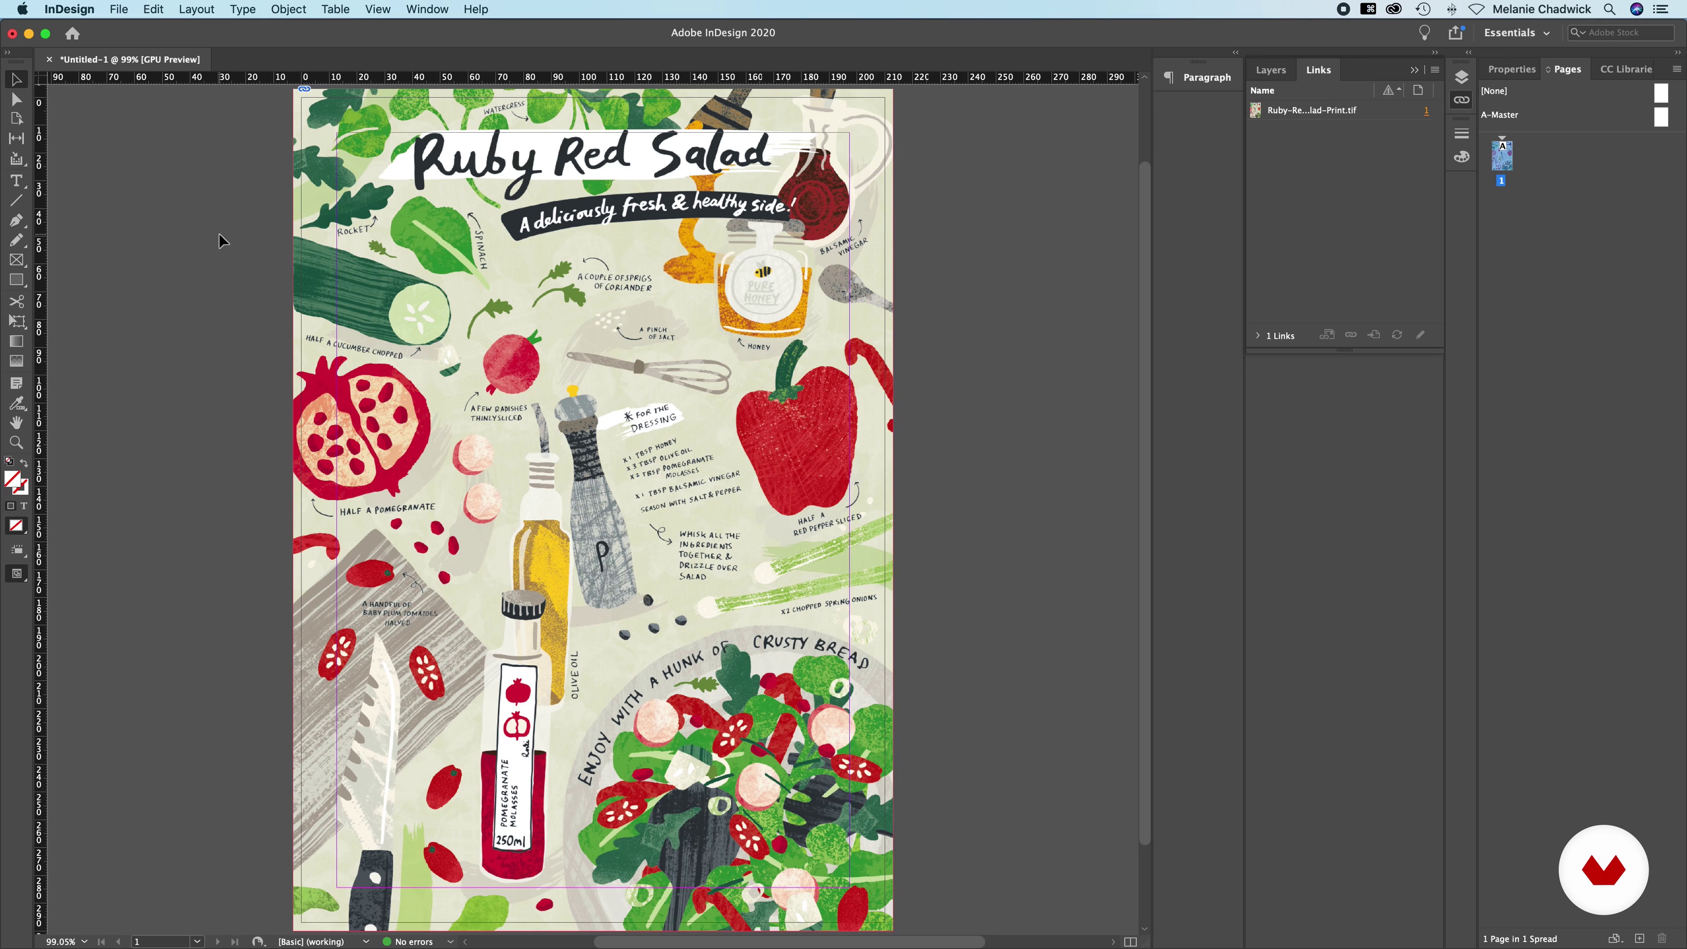Screen dimensions: 1687x949
Task: Switch to the Layers tab
Action: 1271,70
